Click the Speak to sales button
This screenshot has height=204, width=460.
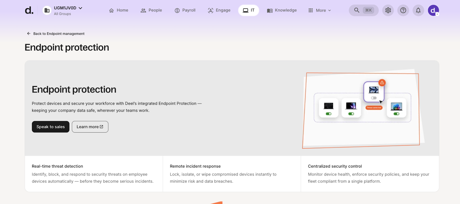tap(51, 127)
